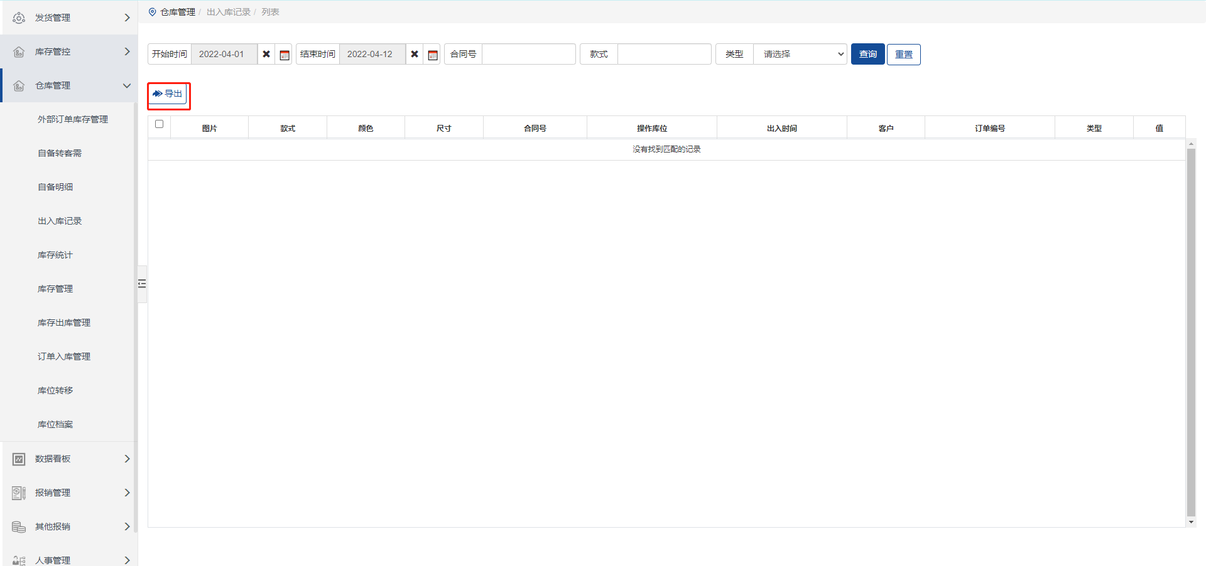Clear the end date with X icon
1206x566 pixels.
415,54
